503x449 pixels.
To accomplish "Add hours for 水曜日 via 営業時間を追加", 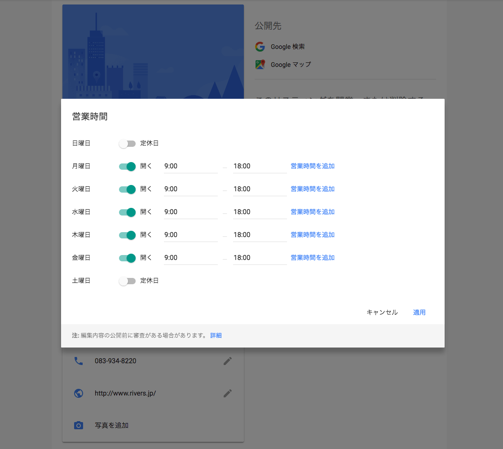I will pyautogui.click(x=313, y=212).
